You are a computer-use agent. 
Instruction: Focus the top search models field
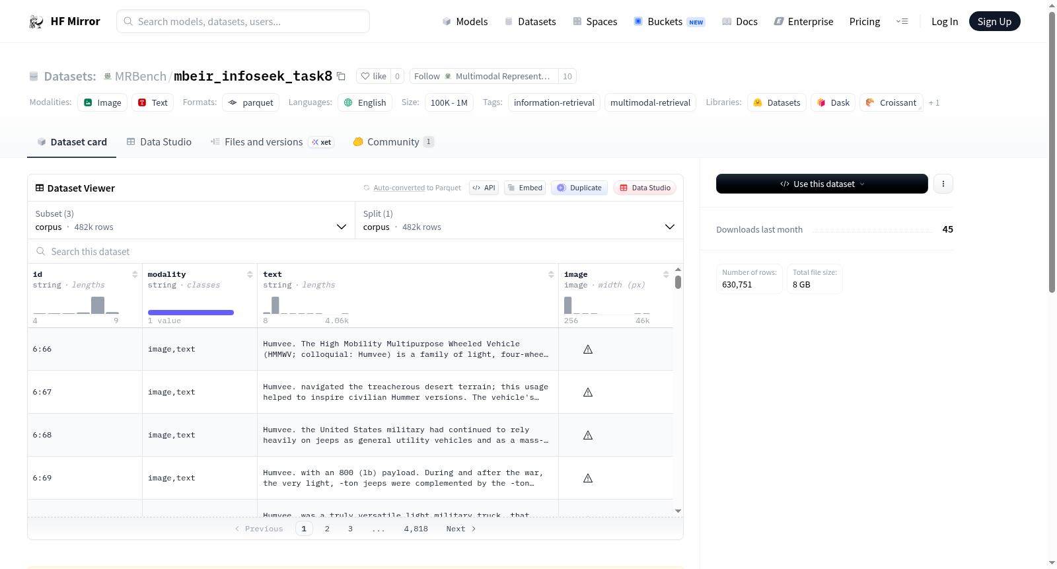pyautogui.click(x=243, y=21)
